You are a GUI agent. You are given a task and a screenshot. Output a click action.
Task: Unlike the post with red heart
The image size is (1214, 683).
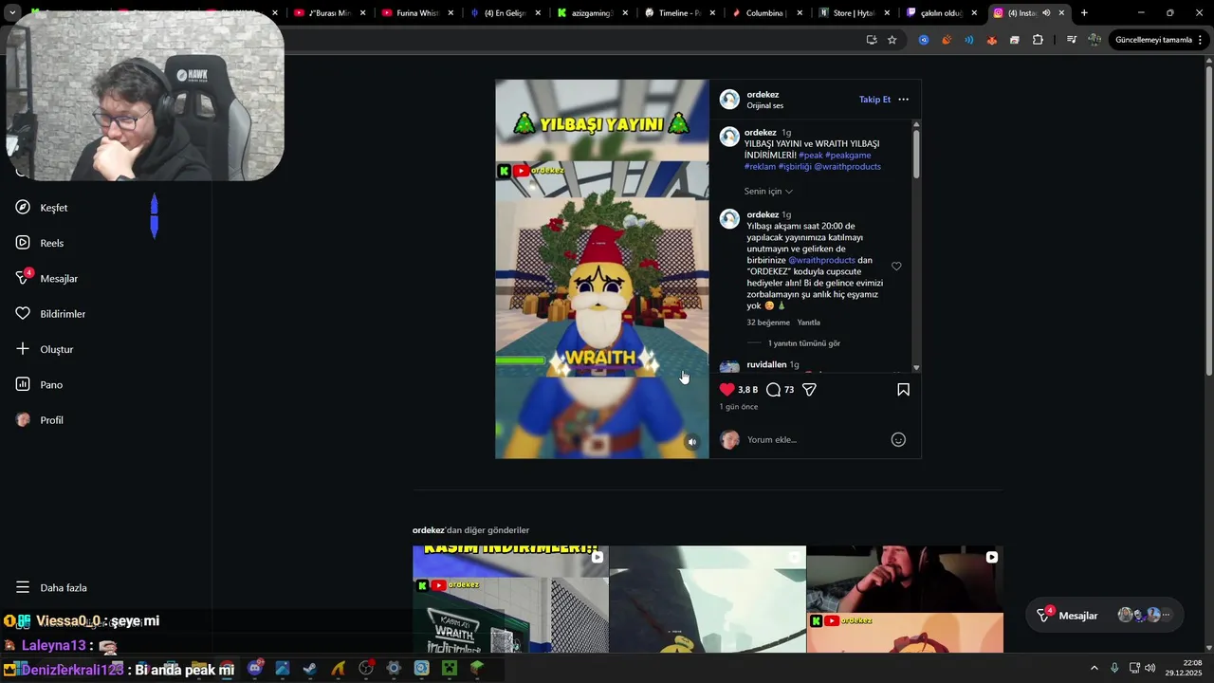tap(727, 389)
